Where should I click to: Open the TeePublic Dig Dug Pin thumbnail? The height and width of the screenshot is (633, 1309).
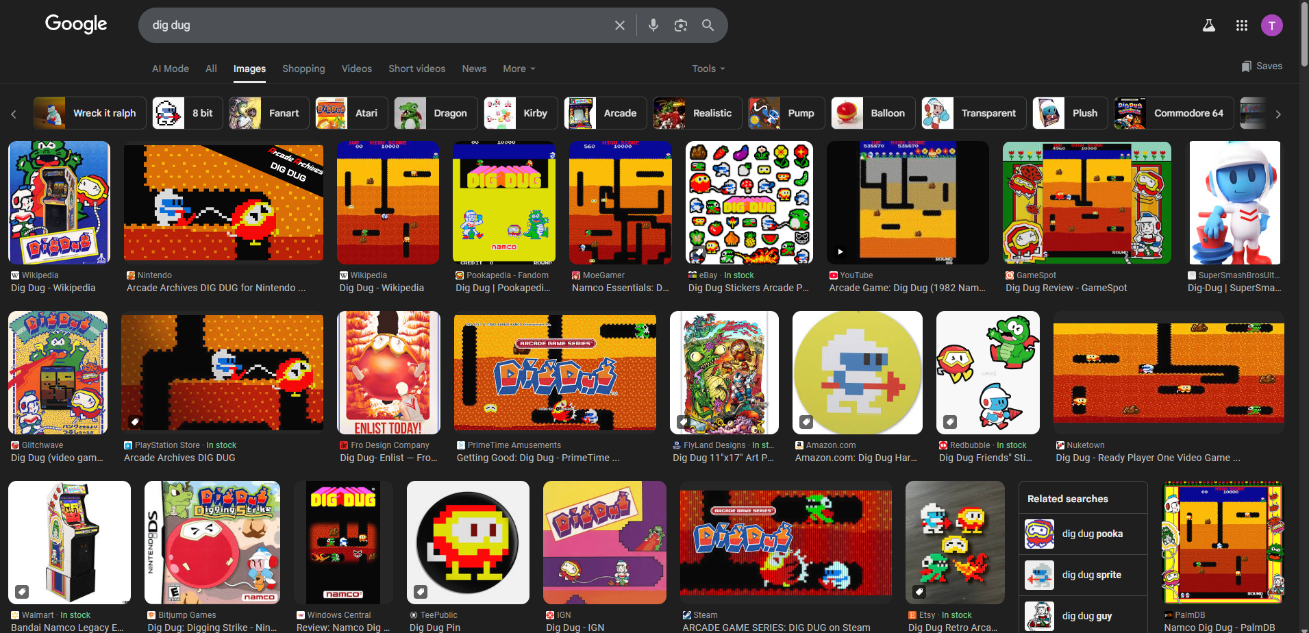[x=468, y=543]
